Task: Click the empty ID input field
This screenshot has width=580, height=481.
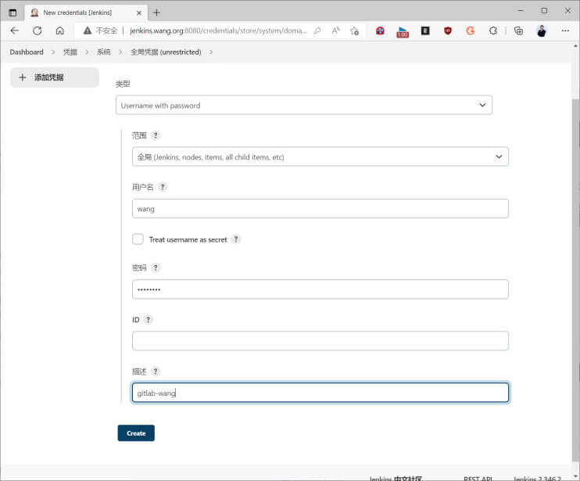Action: 320,341
